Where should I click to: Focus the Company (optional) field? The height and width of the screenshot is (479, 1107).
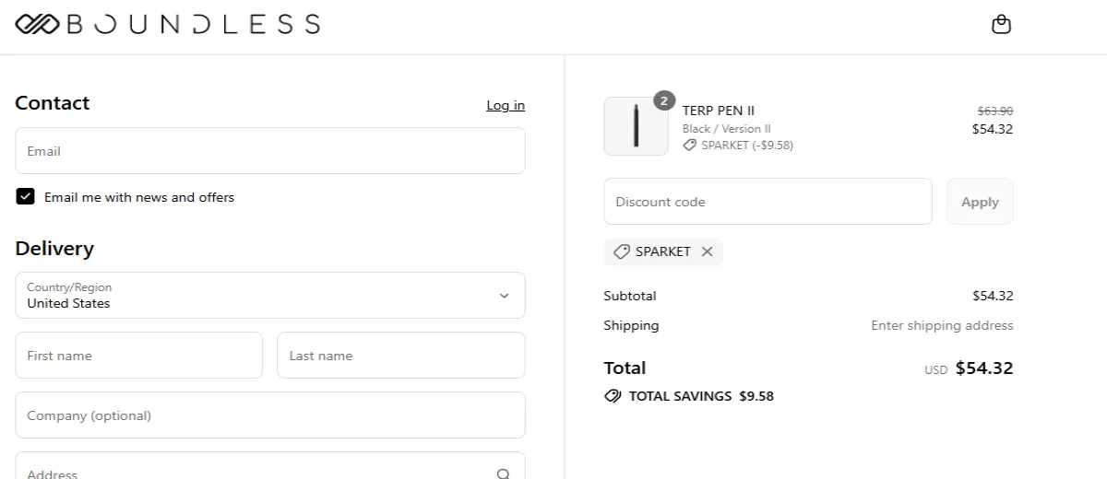click(x=270, y=415)
